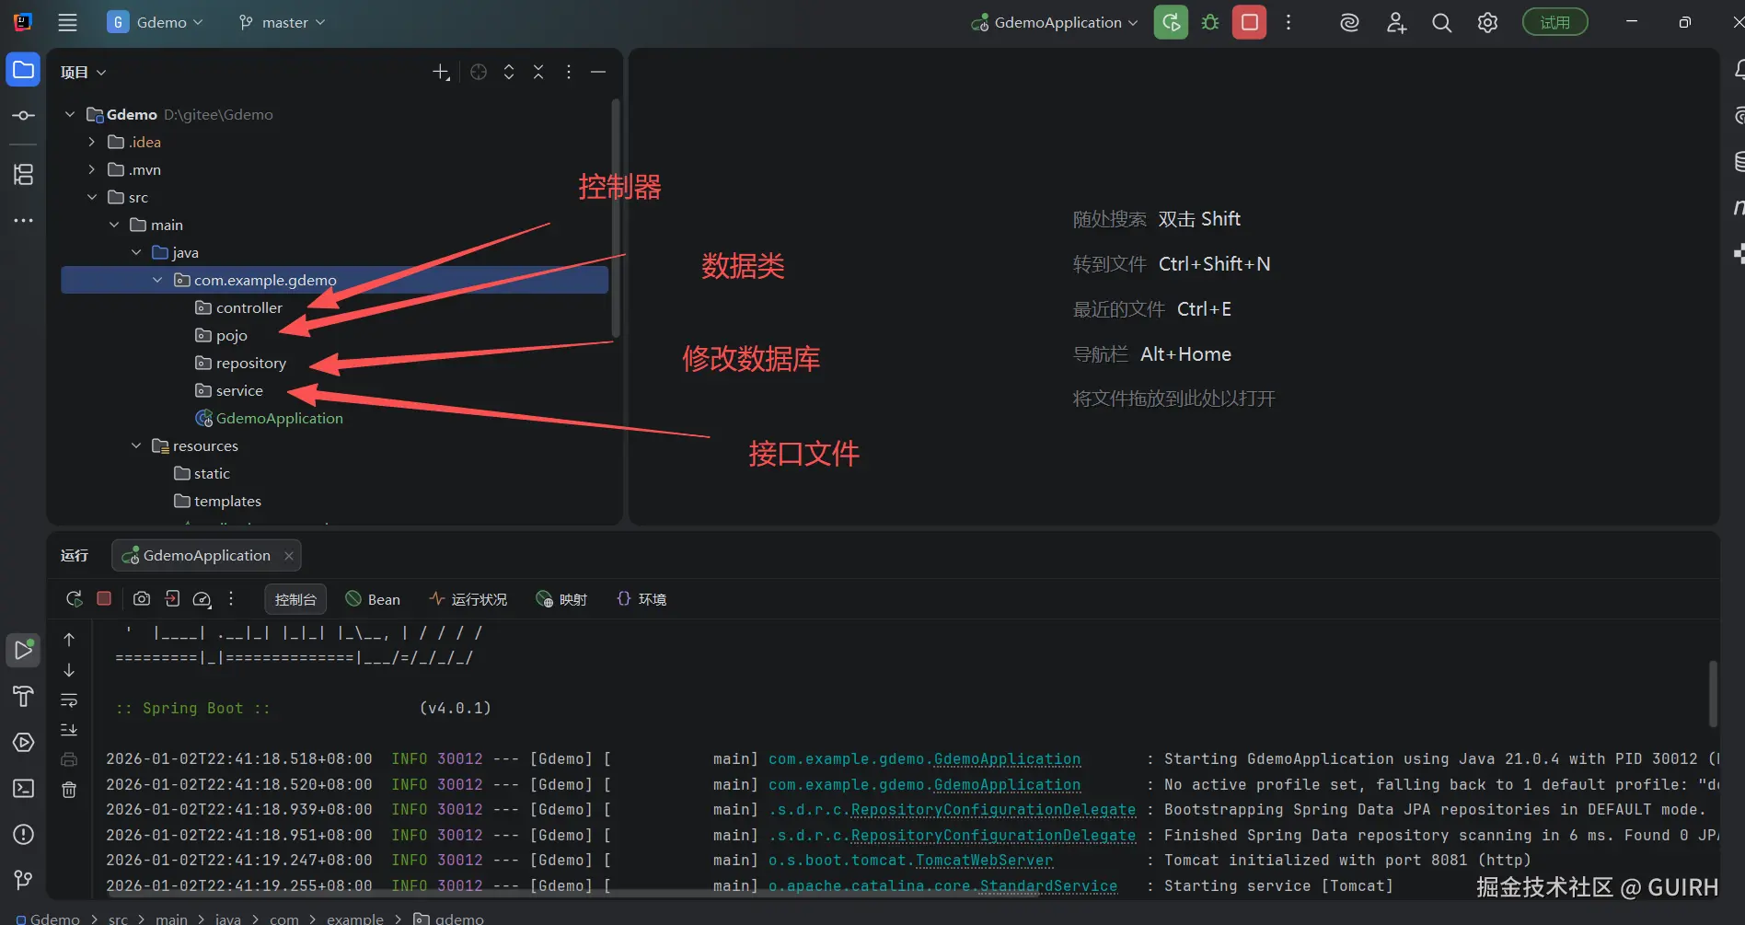Add new file with project panel plus icon
This screenshot has width=1745, height=925.
(x=441, y=72)
